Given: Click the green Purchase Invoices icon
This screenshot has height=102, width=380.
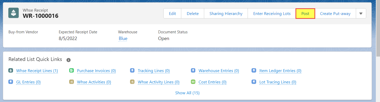Looking at the screenshot, I should pos(72,70).
